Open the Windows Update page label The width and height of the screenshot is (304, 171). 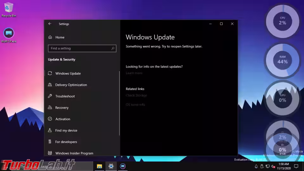tap(68, 73)
